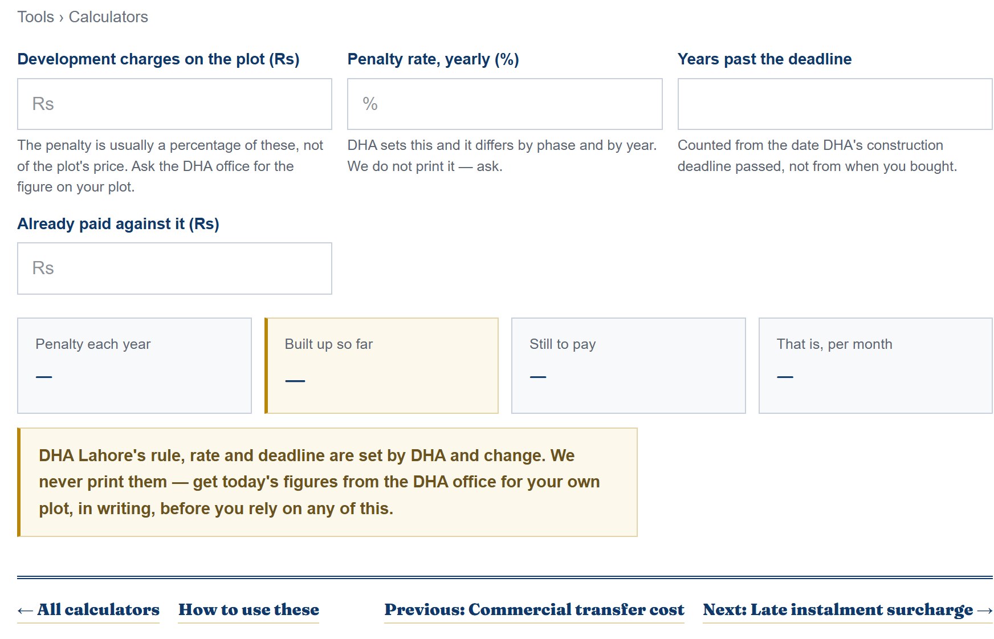The image size is (994, 639).
Task: Open Previous: Commercial transfer cost
Action: point(534,610)
